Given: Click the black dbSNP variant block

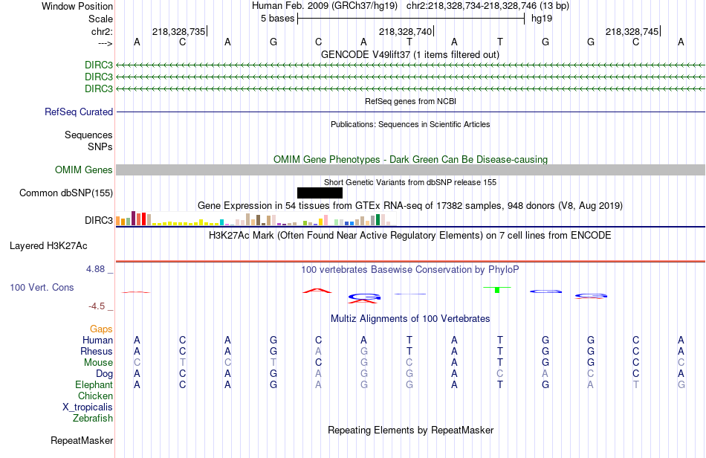Looking at the screenshot, I should point(320,193).
